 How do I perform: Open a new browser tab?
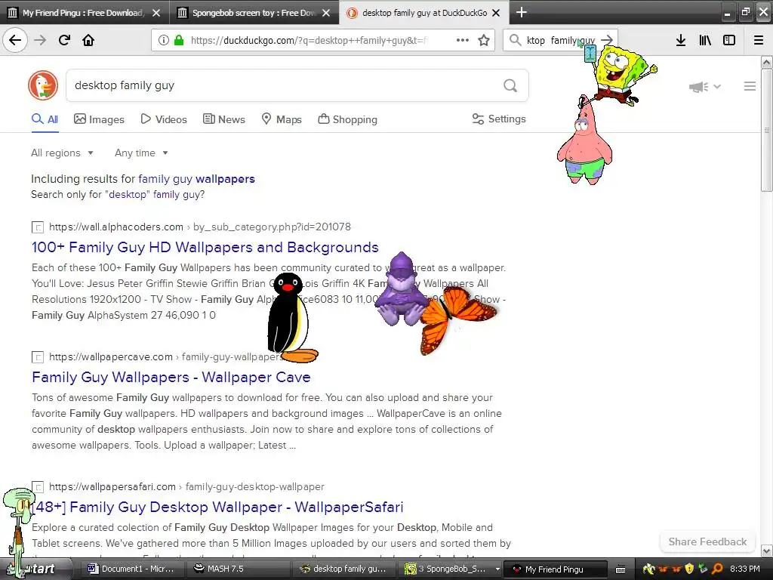[x=521, y=12]
